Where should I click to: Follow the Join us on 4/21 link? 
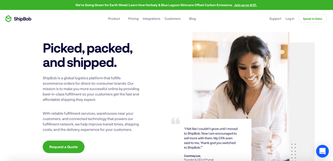245,5
